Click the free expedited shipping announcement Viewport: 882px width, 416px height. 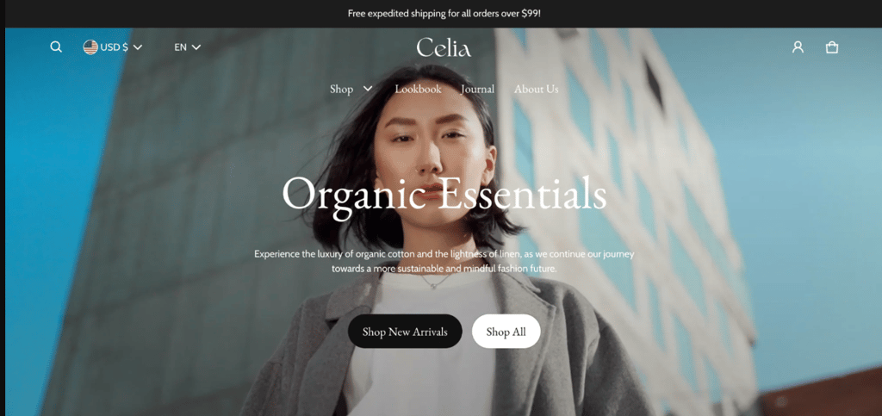(444, 13)
